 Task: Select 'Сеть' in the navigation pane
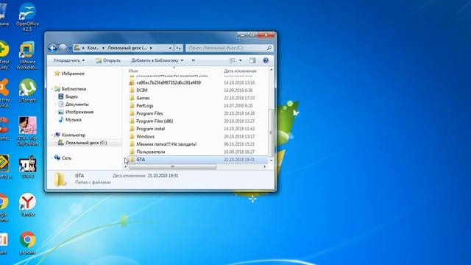(66, 158)
